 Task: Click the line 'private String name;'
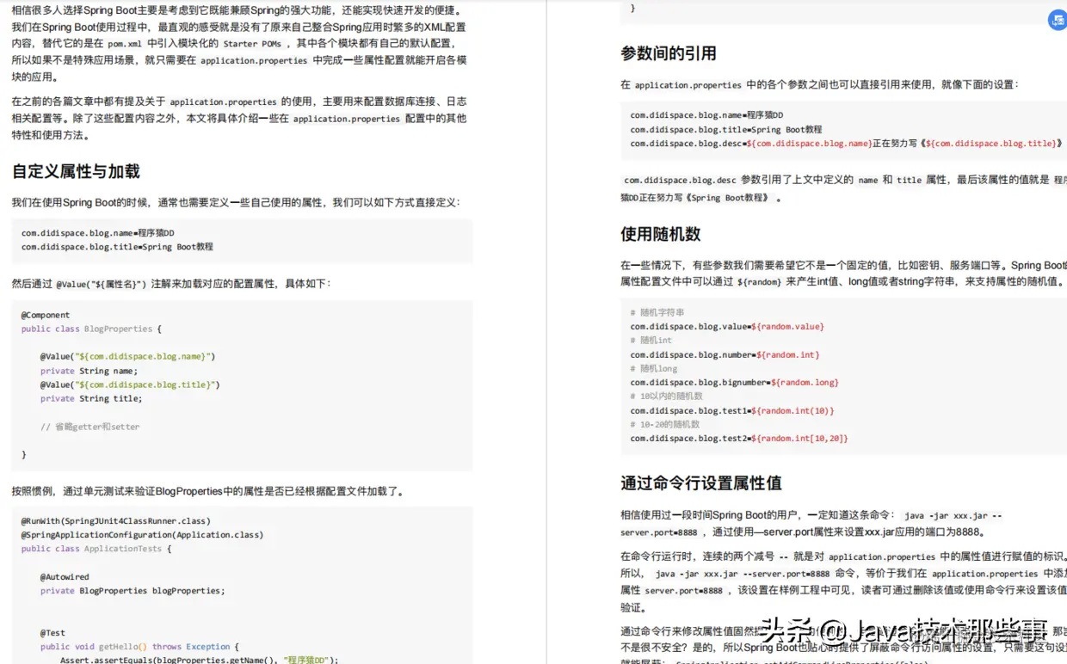(x=89, y=371)
